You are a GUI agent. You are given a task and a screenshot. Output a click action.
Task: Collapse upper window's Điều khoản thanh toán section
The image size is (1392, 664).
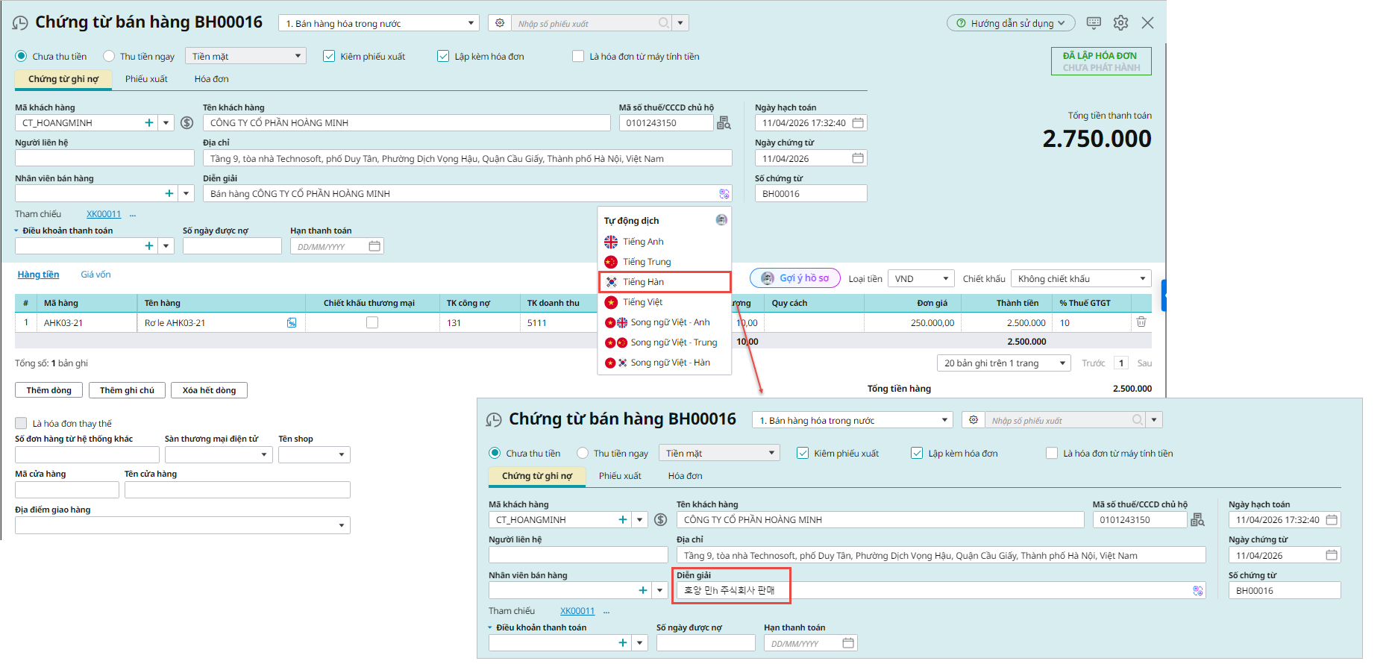(x=17, y=231)
